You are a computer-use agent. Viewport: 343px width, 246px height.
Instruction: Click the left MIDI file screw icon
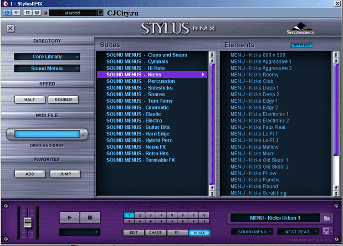click(11, 134)
